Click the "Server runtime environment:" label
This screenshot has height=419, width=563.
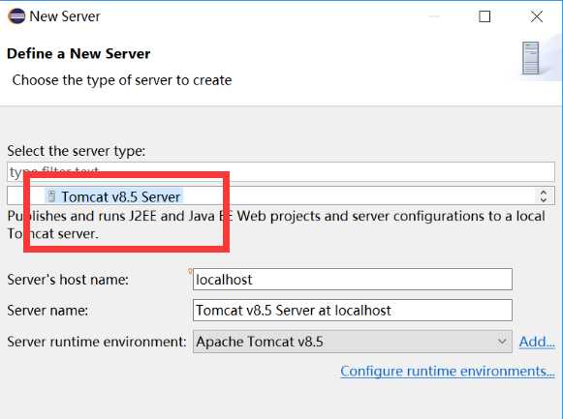coord(97,342)
